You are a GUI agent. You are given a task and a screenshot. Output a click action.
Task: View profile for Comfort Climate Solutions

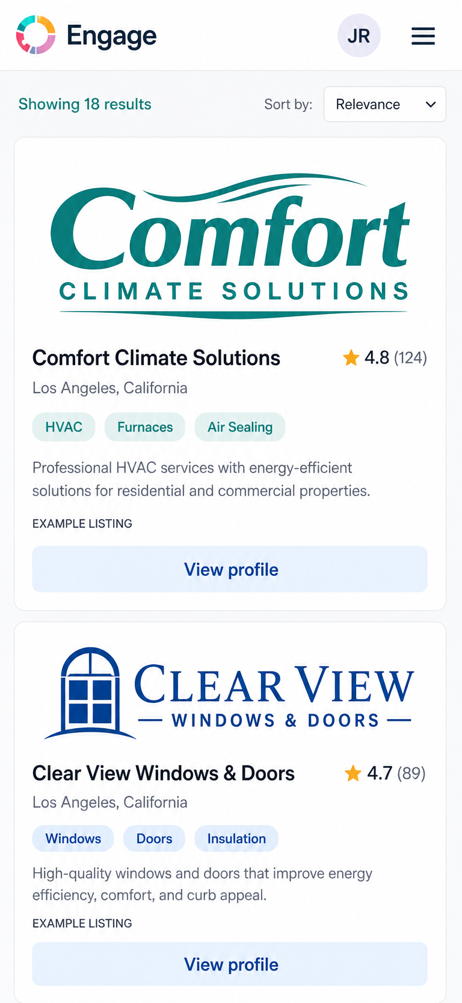pos(230,570)
